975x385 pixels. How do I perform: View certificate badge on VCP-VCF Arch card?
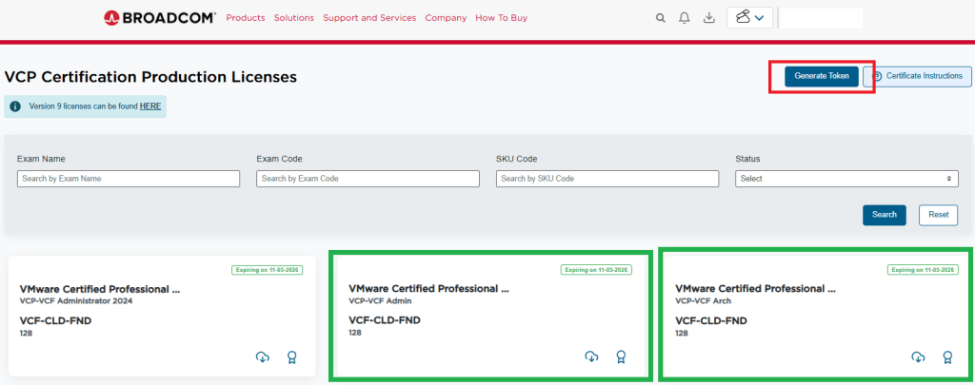coord(947,356)
